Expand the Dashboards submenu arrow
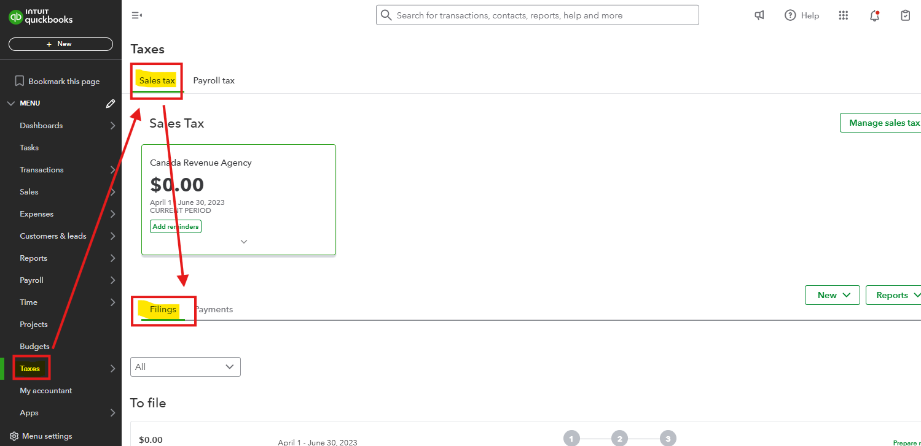 [x=112, y=126]
